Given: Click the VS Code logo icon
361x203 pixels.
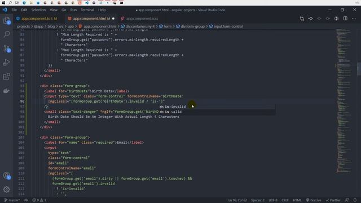Looking at the screenshot, I should (5, 10).
